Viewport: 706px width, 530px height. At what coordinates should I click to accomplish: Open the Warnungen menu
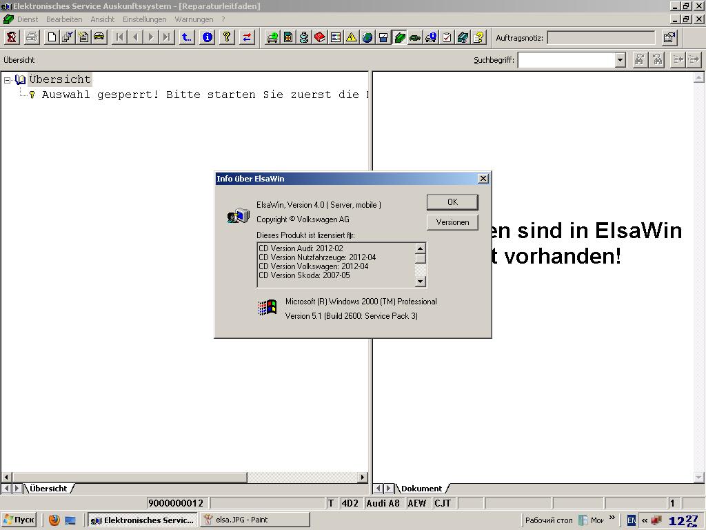coord(194,19)
